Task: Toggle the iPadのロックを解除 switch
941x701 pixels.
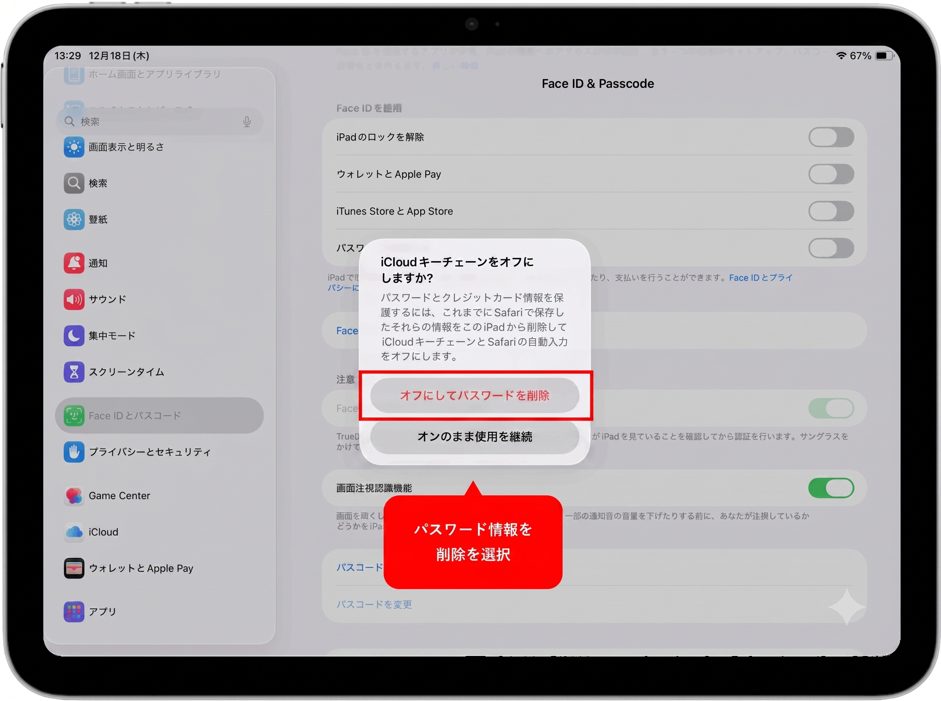Action: (831, 137)
